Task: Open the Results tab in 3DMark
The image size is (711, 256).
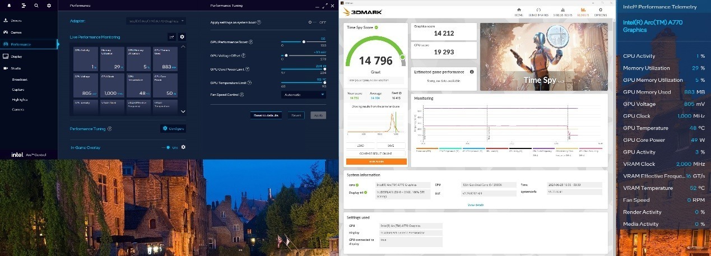Action: (x=583, y=12)
